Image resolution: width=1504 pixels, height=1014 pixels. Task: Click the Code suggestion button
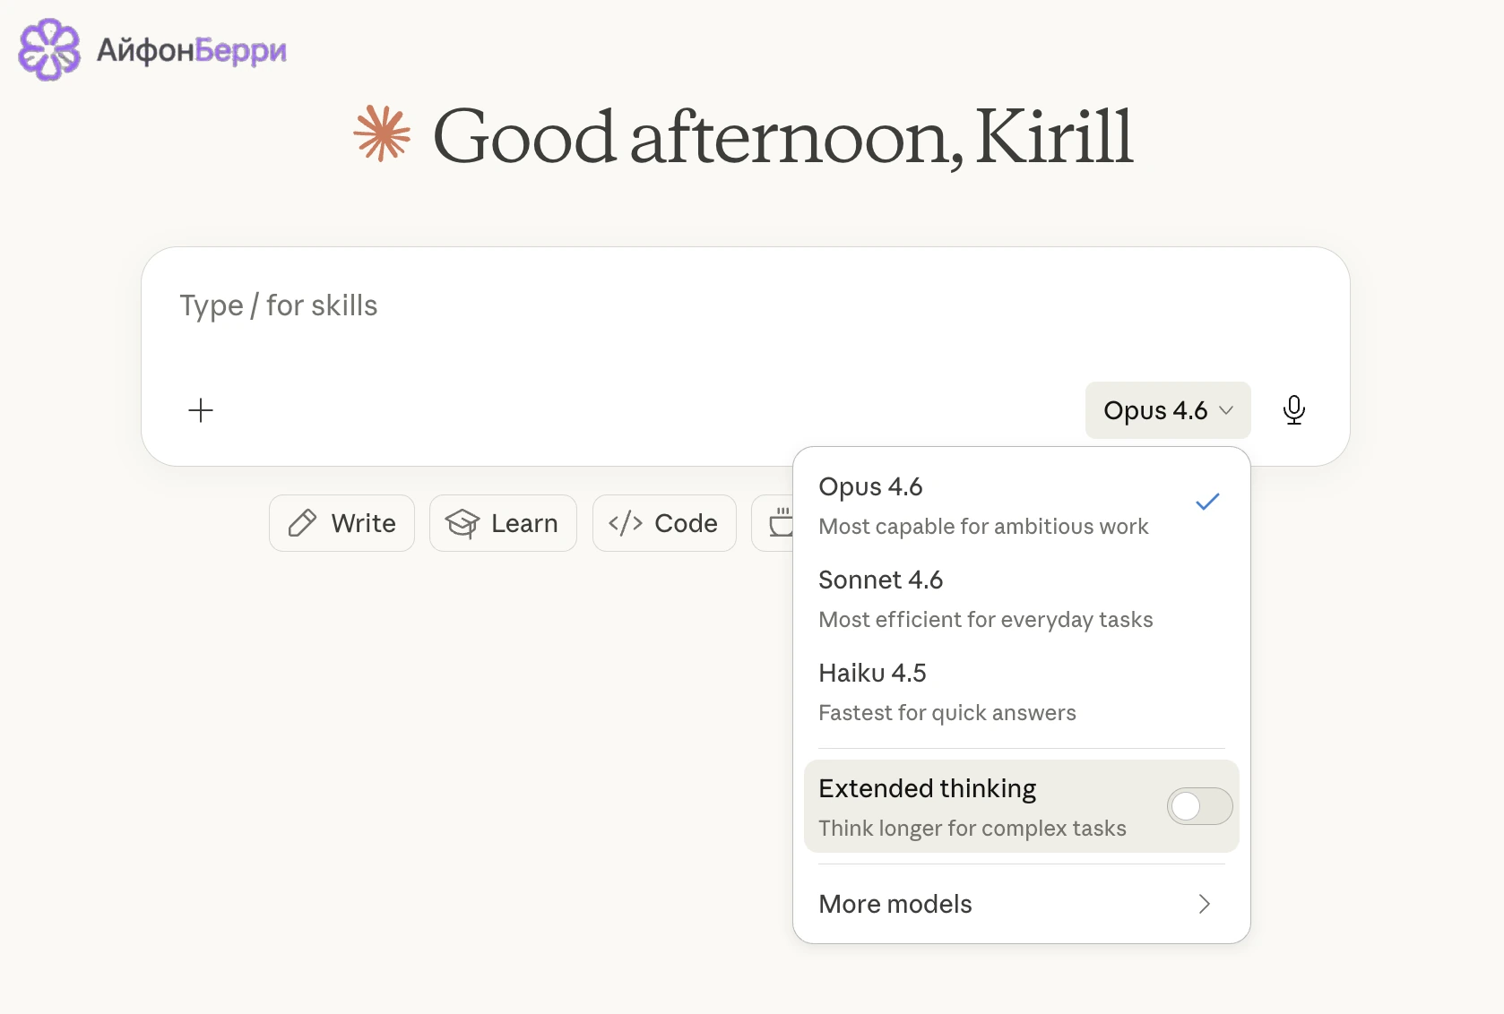(664, 523)
